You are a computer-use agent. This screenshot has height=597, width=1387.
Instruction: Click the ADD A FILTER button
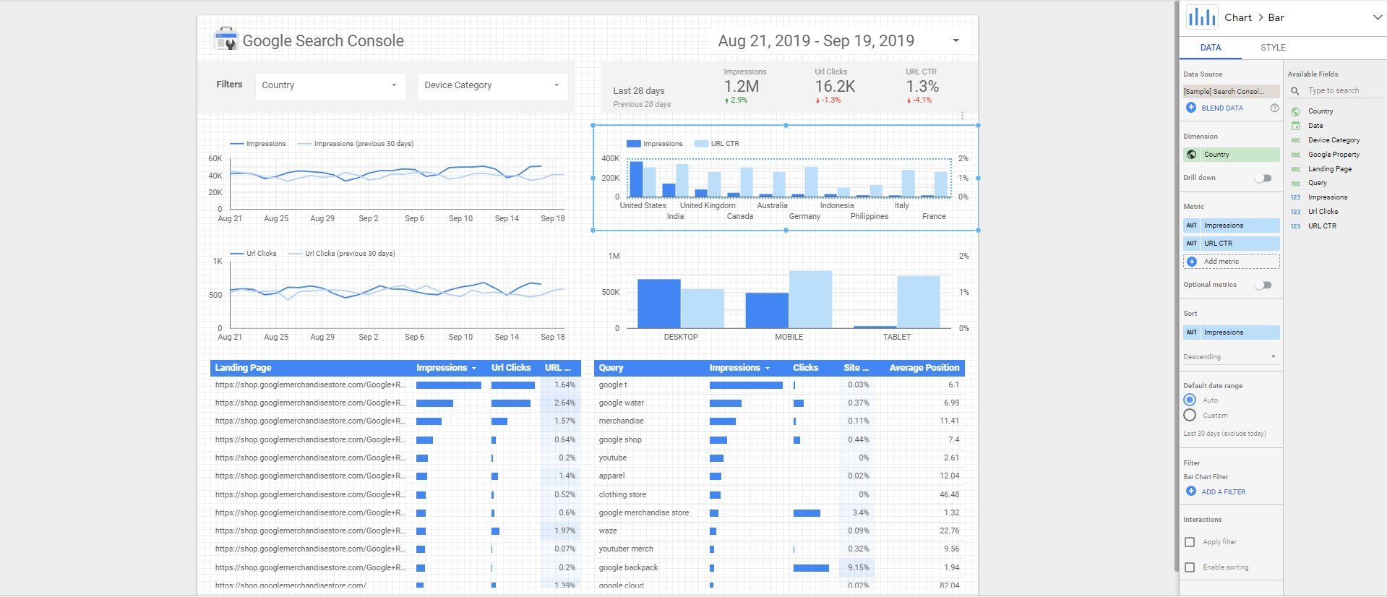click(x=1224, y=492)
